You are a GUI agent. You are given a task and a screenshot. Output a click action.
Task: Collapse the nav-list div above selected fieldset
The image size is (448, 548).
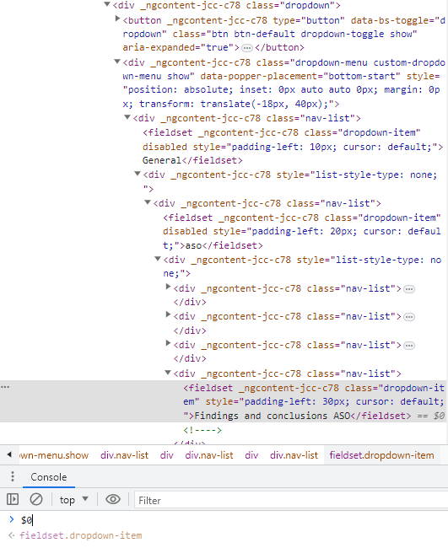coord(168,373)
